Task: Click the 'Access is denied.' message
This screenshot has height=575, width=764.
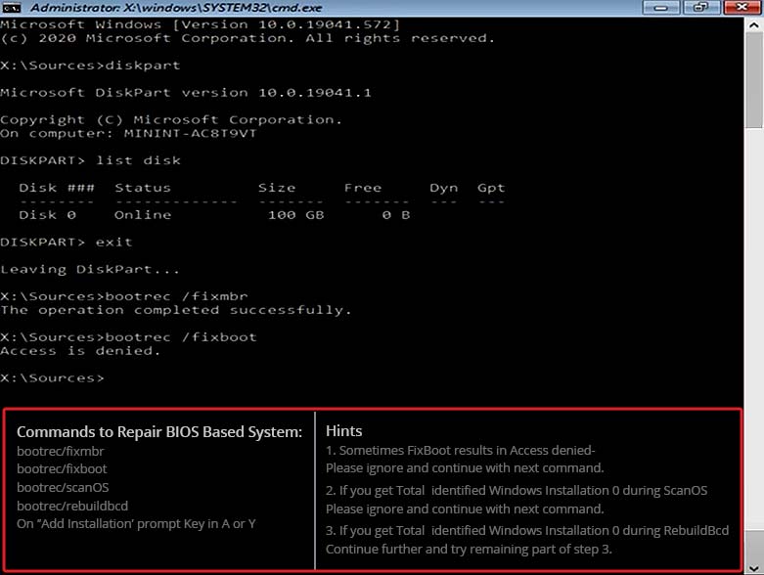Action: [x=80, y=351]
